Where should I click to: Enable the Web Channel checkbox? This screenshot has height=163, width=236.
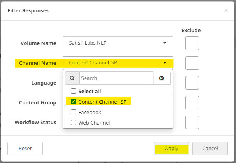pyautogui.click(x=73, y=123)
